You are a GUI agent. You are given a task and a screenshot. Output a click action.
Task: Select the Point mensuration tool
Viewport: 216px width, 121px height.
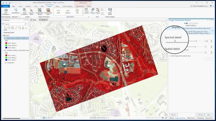tap(58, 11)
